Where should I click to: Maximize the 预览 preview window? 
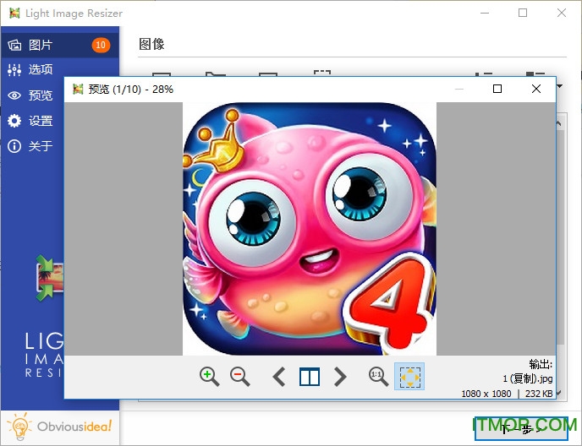(497, 89)
